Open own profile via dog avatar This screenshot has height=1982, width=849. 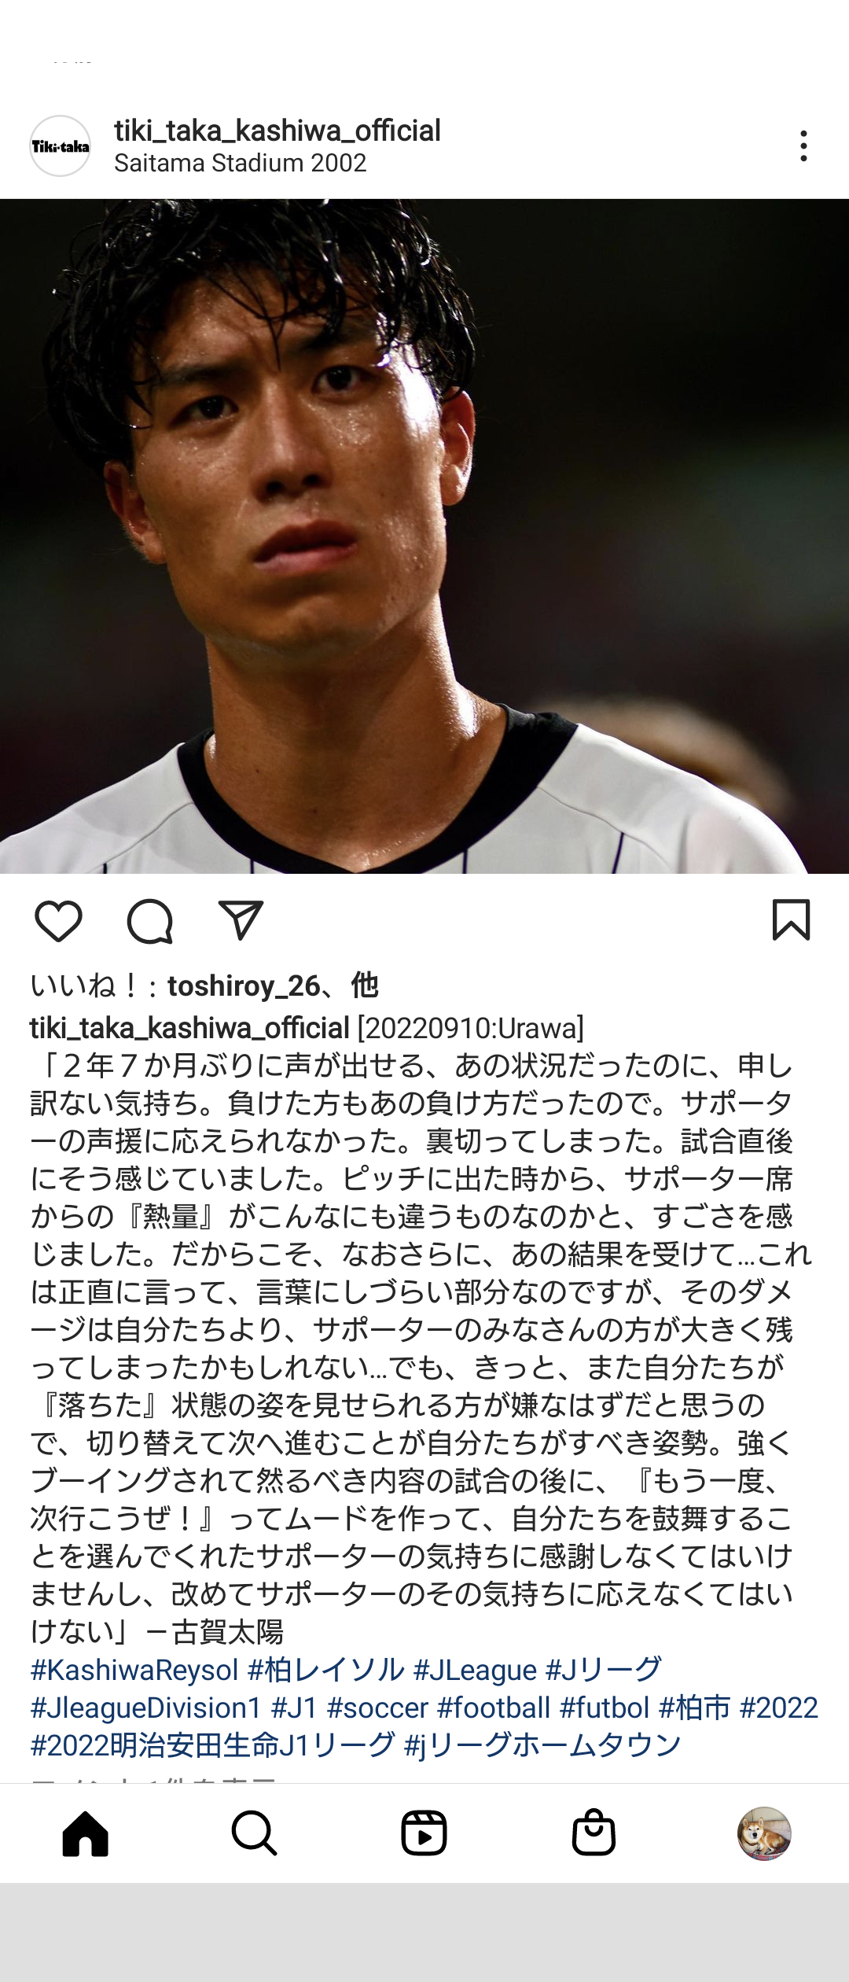(764, 1833)
